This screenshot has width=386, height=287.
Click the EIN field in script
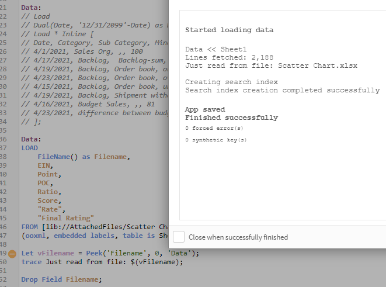click(x=45, y=165)
